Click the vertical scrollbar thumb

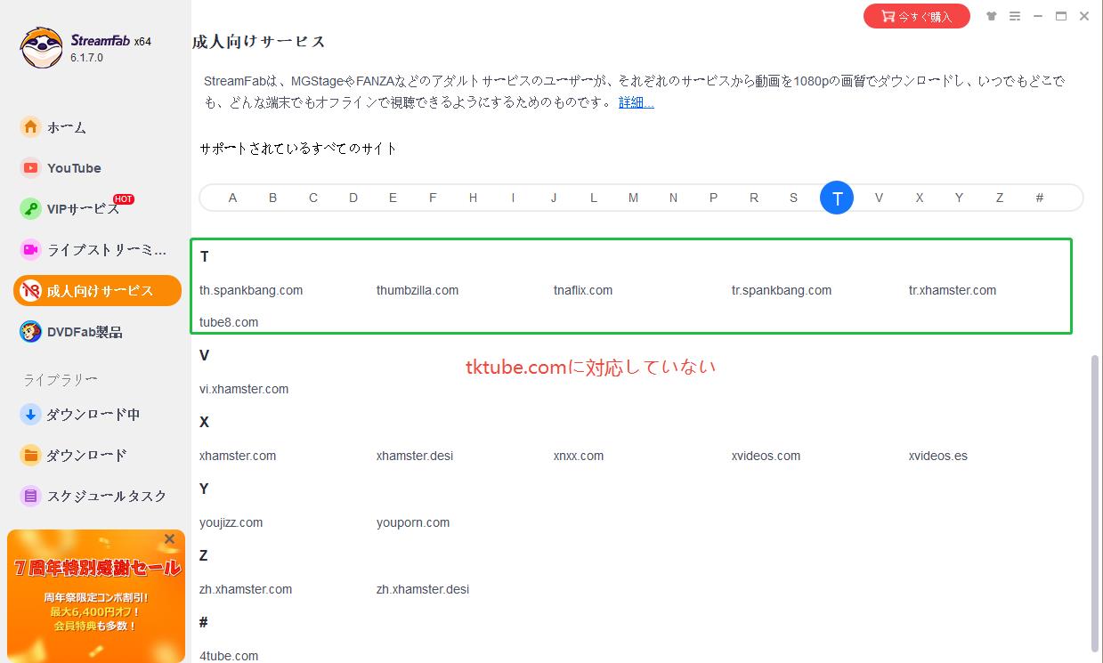[1096, 503]
